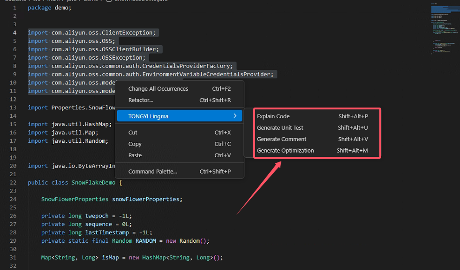Click 'import java.util.Map;' line
This screenshot has width=460, height=270.
point(63,132)
